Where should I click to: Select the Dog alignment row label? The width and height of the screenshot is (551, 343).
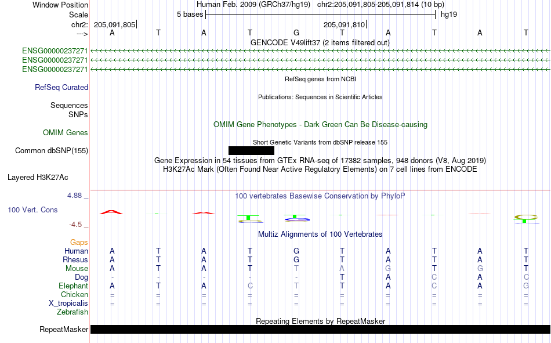pos(82,277)
